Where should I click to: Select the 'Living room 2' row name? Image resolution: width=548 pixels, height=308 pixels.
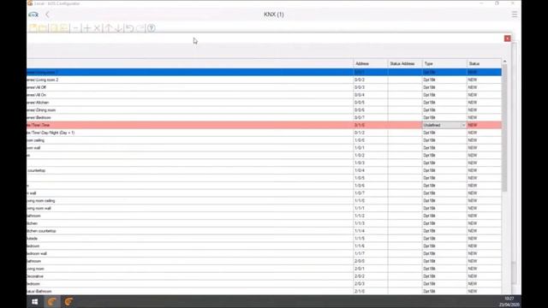pyautogui.click(x=42, y=80)
